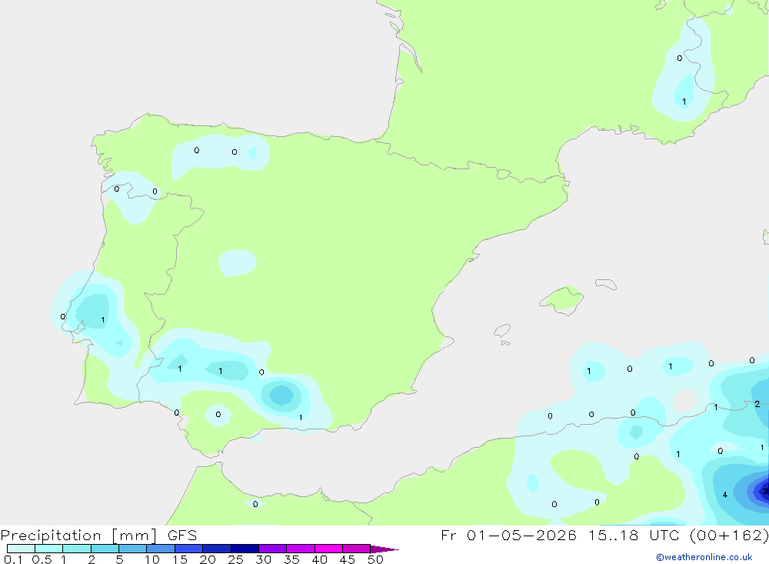Pick the 40 to 45 mm magenta swatch
The width and height of the screenshot is (769, 564).
tap(328, 549)
